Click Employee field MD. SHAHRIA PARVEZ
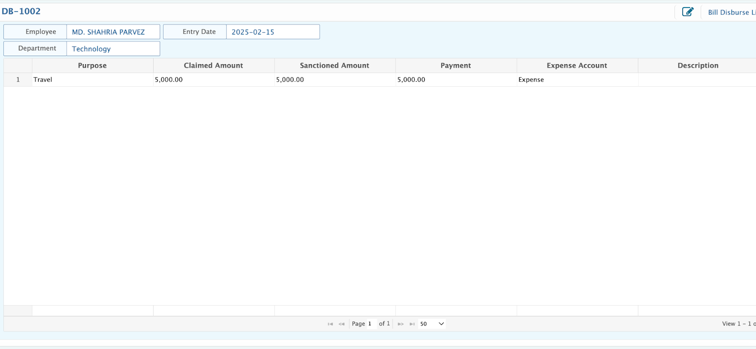 click(113, 32)
